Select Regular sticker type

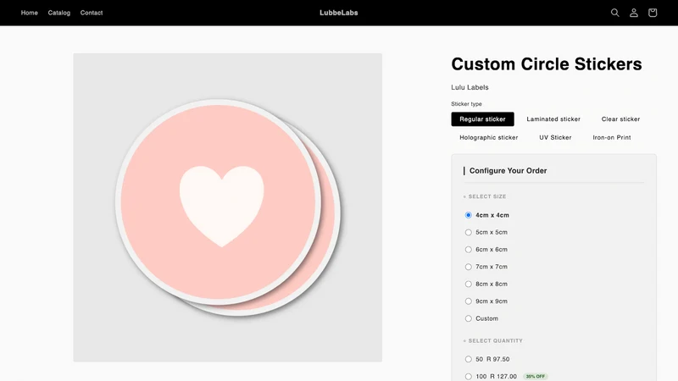(482, 119)
